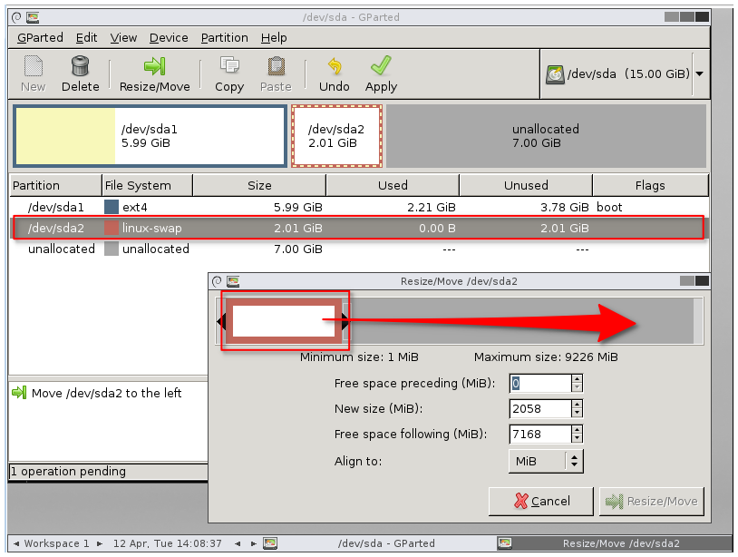Decrease New size value
Viewport: 738px width, 557px height.
578,413
